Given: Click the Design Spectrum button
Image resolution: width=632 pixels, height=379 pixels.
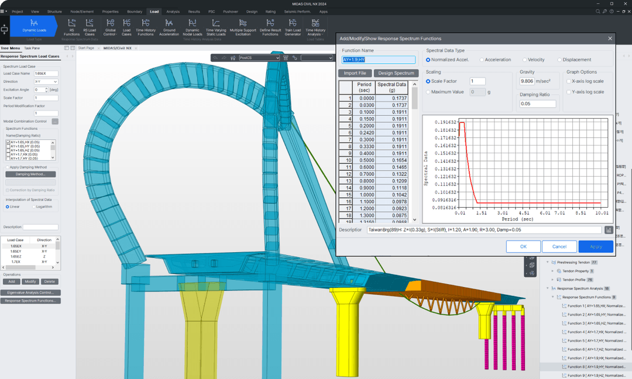Looking at the screenshot, I should 396,73.
